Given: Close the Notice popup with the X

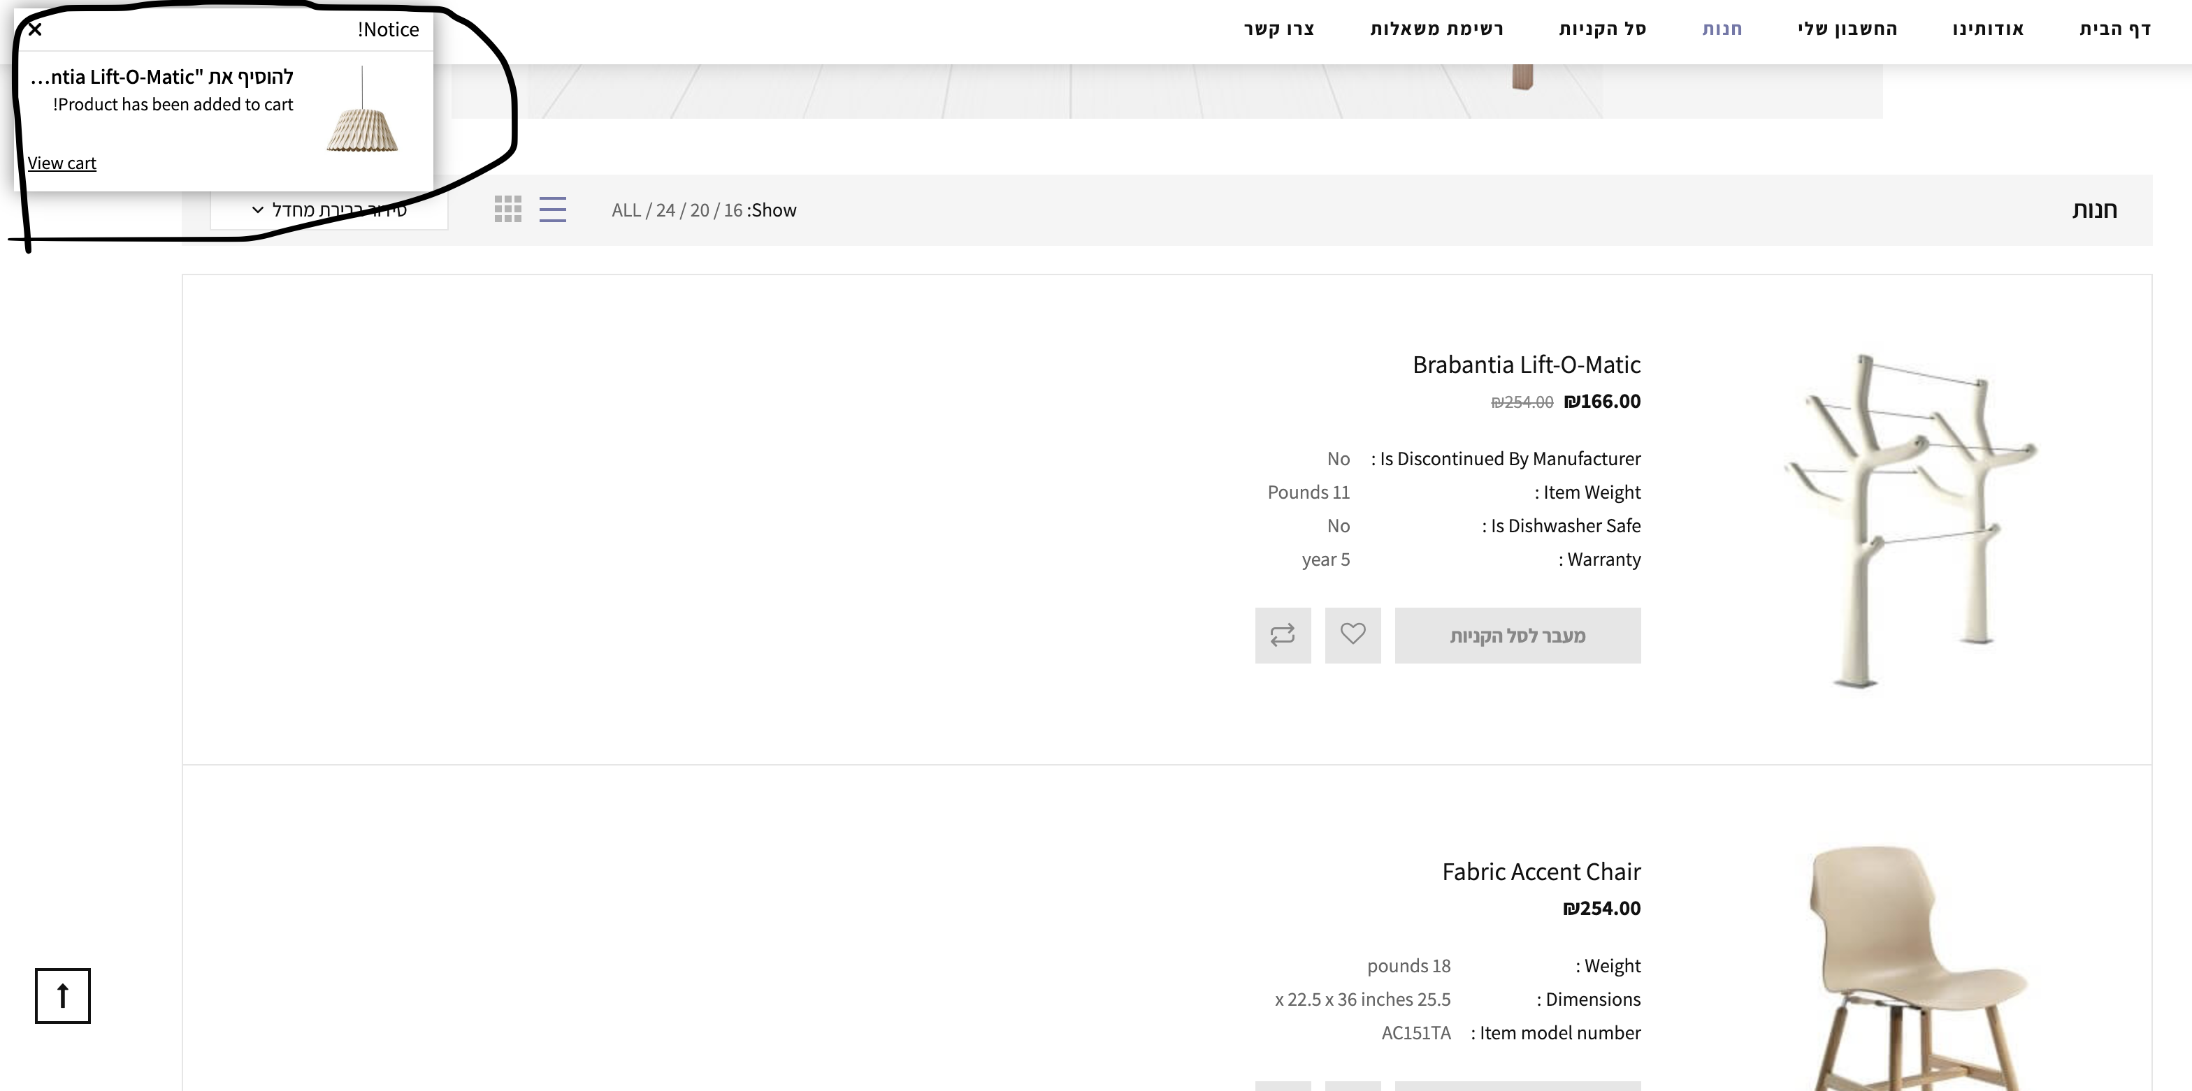Looking at the screenshot, I should point(35,29).
